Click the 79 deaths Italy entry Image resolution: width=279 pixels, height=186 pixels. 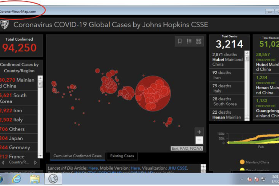tap(227, 88)
